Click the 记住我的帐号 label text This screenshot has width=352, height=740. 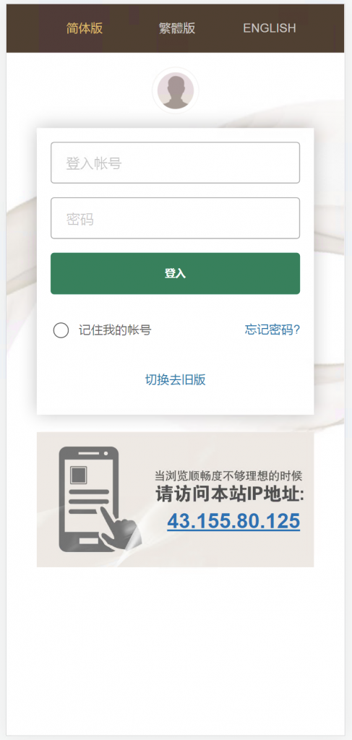coord(115,330)
